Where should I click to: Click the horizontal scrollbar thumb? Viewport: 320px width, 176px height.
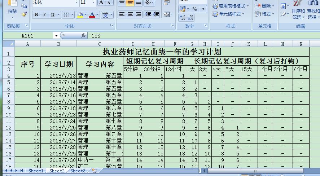tap(255, 171)
